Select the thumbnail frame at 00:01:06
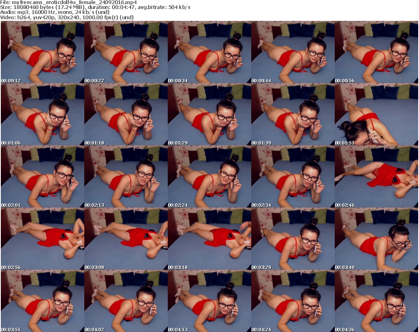The width and height of the screenshot is (419, 332). coord(43,114)
